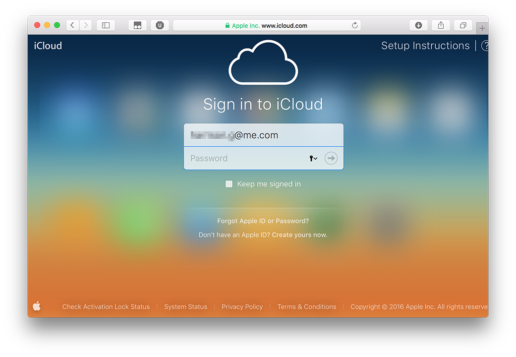Open the Share menu in toolbar
516x357 pixels.
pos(441,25)
